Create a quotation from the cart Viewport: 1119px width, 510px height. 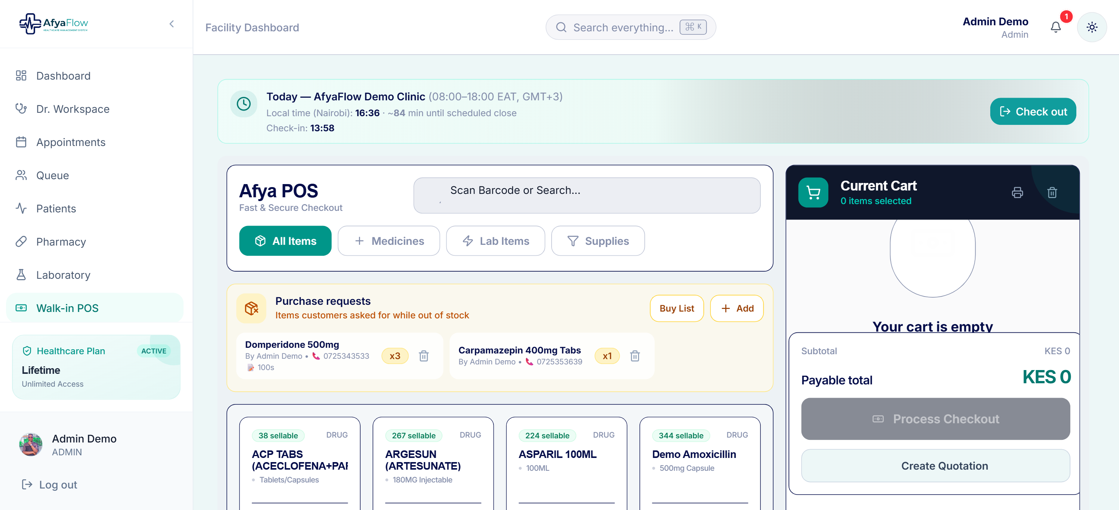935,466
